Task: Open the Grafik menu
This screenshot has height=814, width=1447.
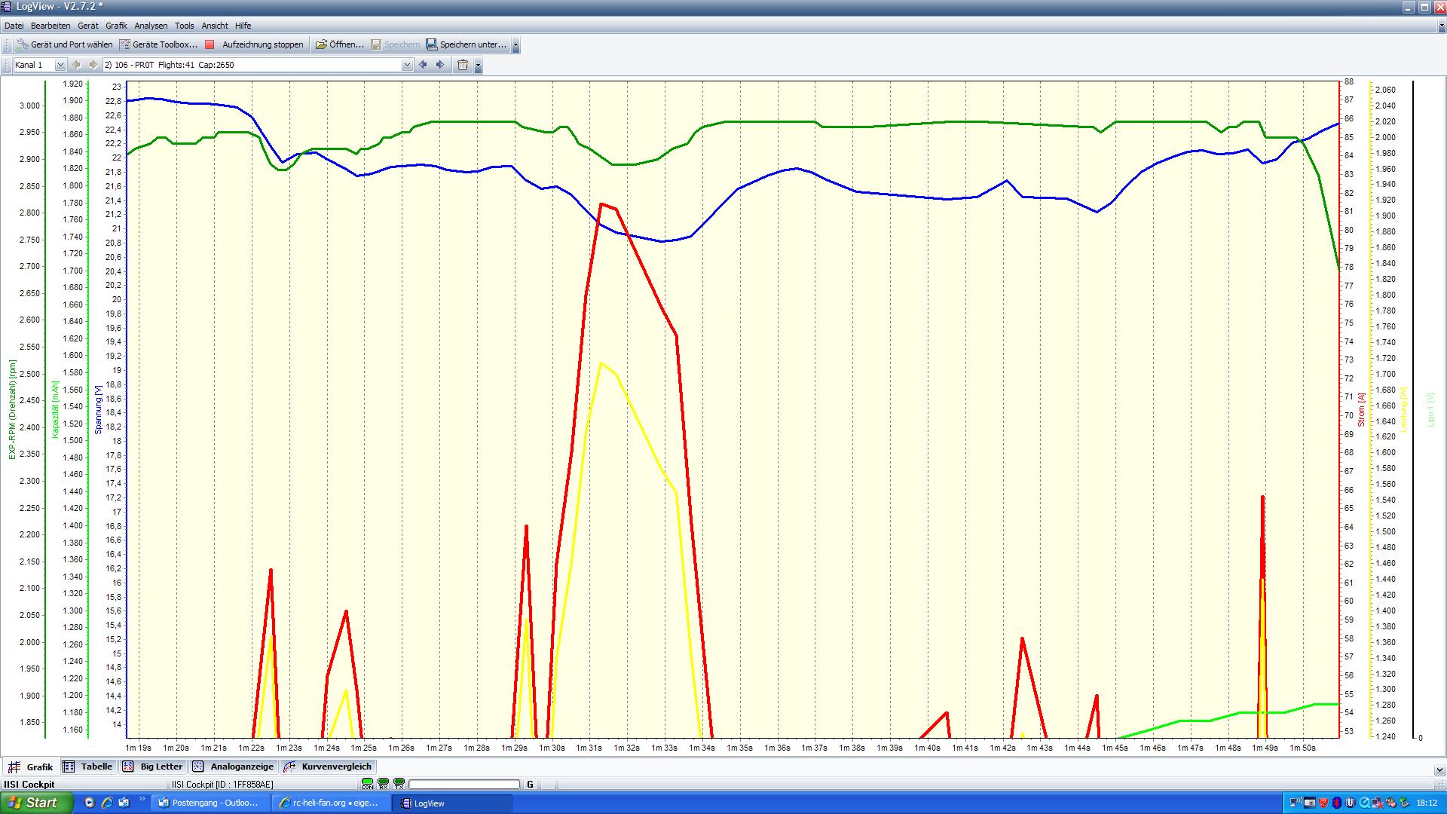Action: pyautogui.click(x=116, y=26)
